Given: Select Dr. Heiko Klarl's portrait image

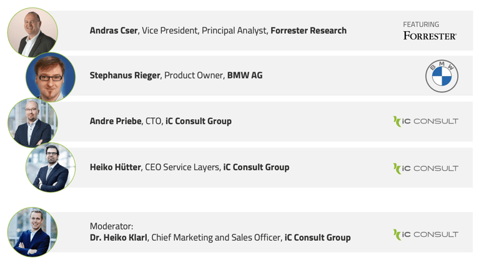Looking at the screenshot, I should pos(32,232).
